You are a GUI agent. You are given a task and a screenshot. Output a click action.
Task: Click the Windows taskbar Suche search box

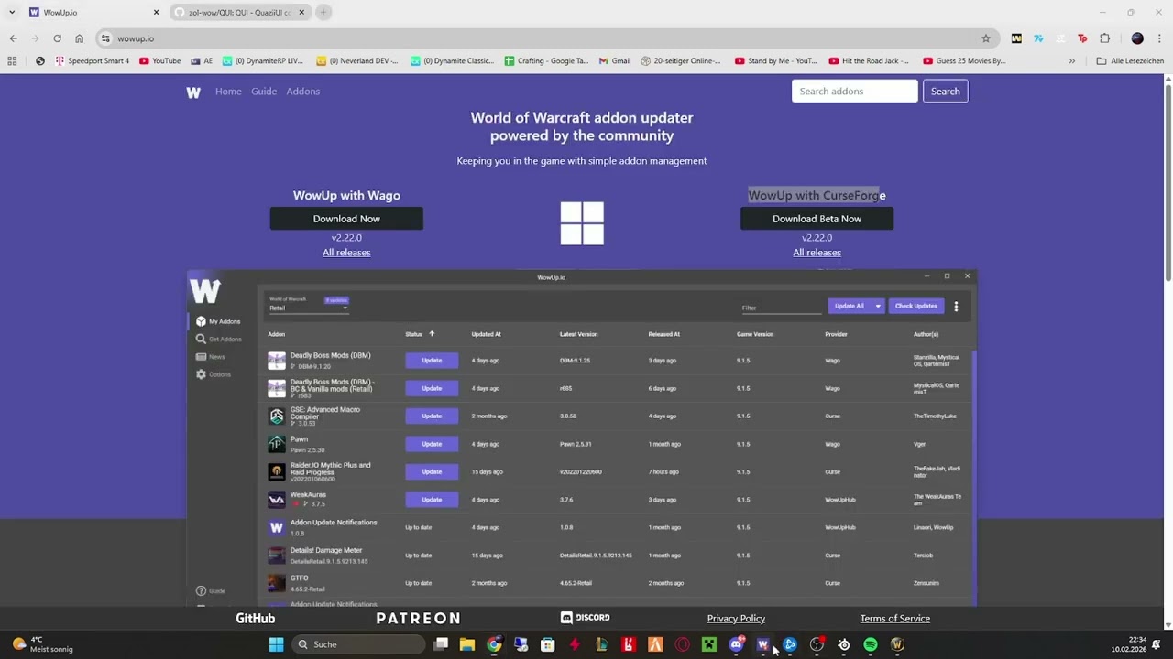coord(358,644)
